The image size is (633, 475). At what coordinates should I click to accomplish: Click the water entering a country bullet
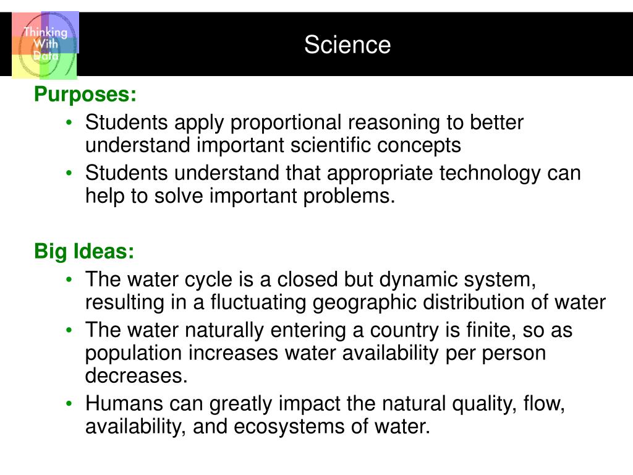(x=329, y=353)
